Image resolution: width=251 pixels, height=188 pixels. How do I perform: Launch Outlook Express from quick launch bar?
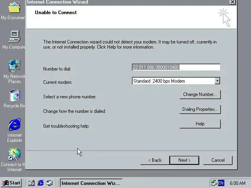pyautogui.click(x=49, y=183)
